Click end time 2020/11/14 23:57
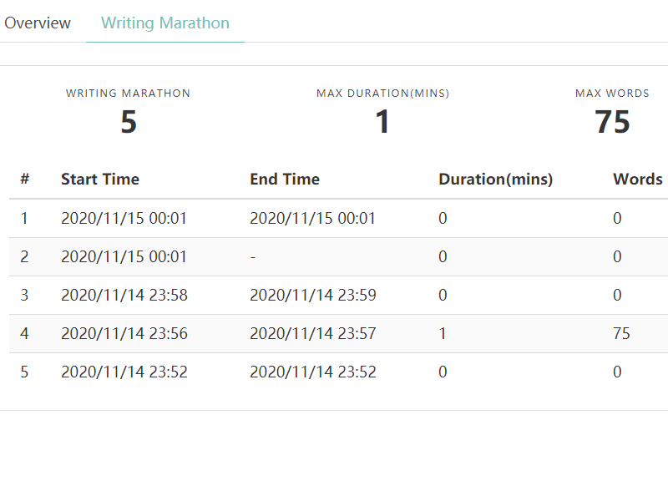668x501 pixels. (x=313, y=334)
